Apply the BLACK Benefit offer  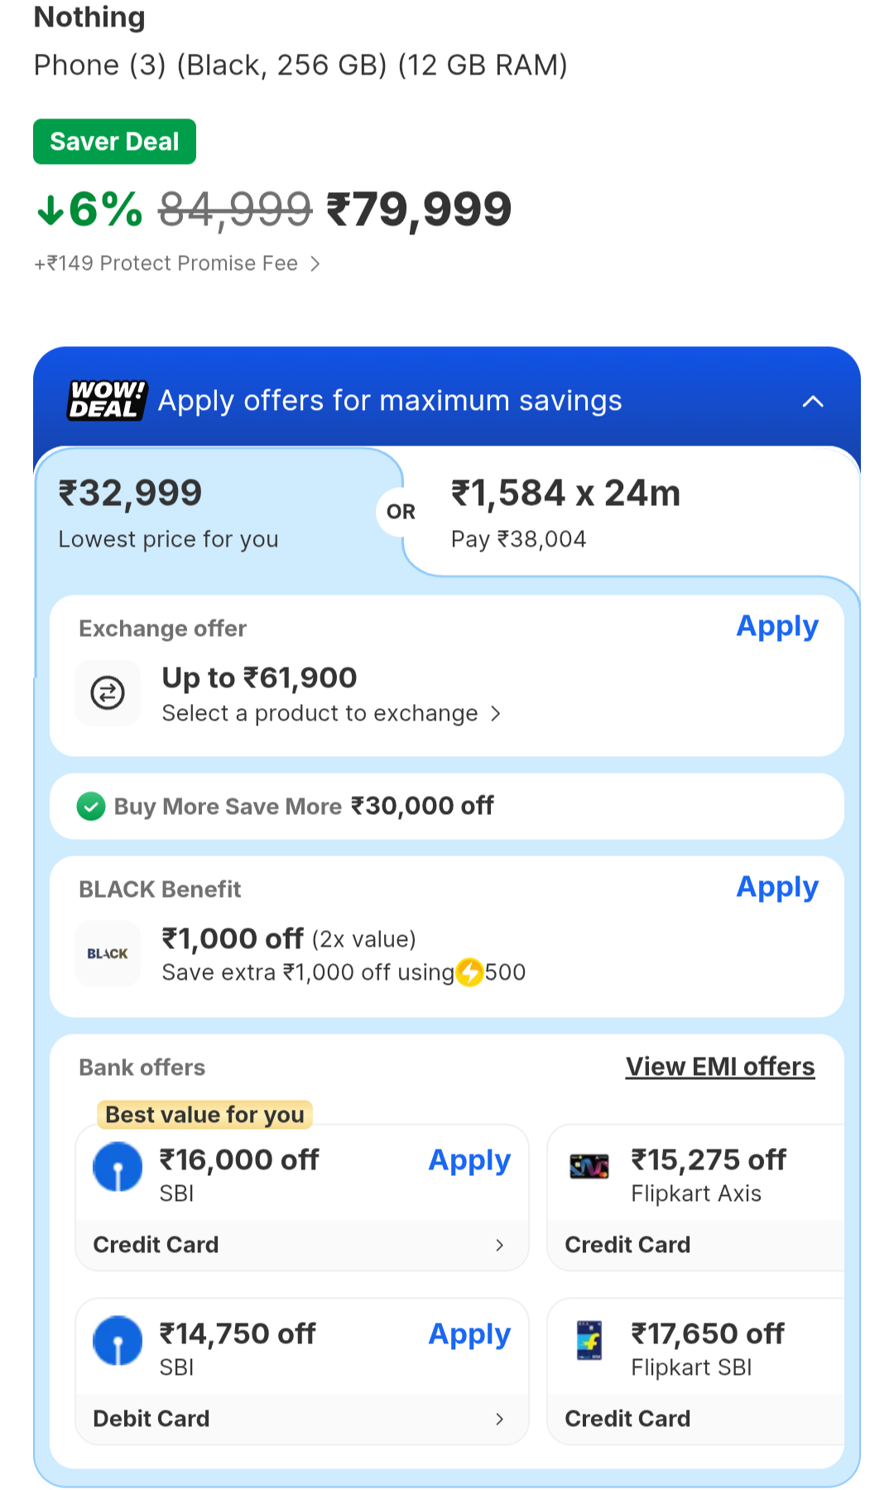[x=777, y=888]
